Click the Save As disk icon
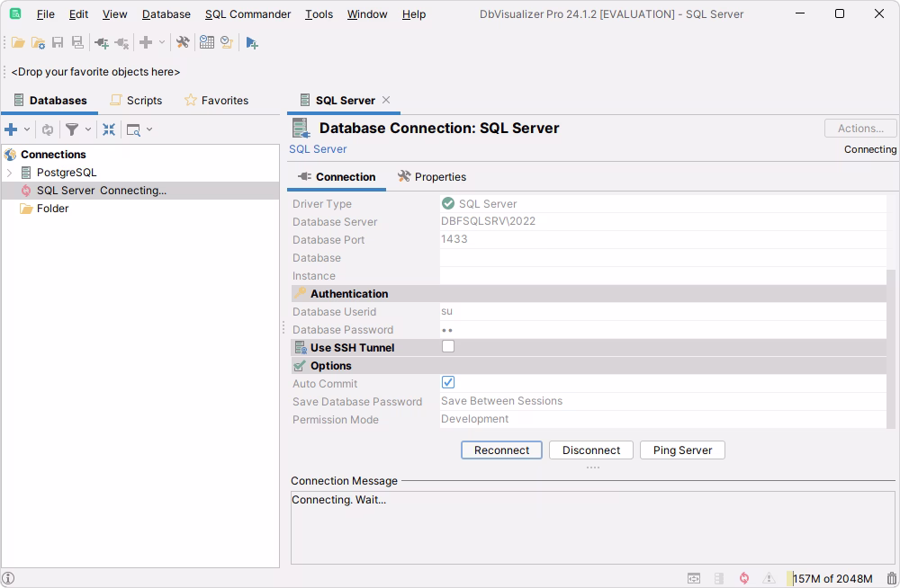This screenshot has width=900, height=588. click(x=76, y=42)
